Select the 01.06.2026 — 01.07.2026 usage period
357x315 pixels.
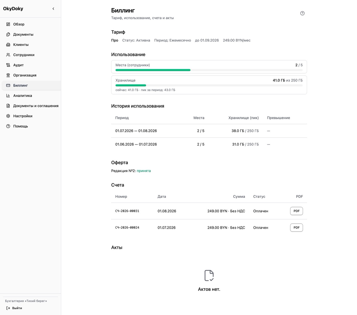tap(136, 144)
